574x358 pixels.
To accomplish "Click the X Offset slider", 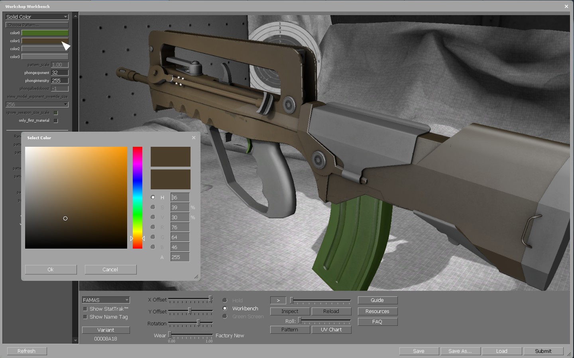I will (191, 299).
